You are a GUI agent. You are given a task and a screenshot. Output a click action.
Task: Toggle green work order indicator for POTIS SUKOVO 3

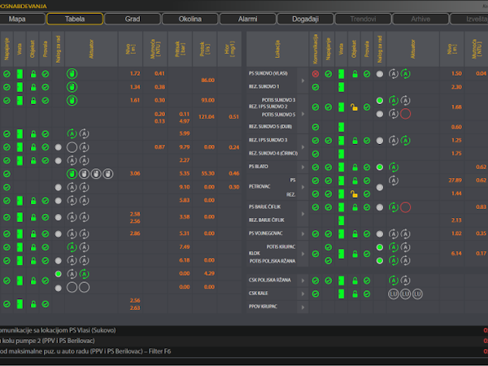pos(379,101)
